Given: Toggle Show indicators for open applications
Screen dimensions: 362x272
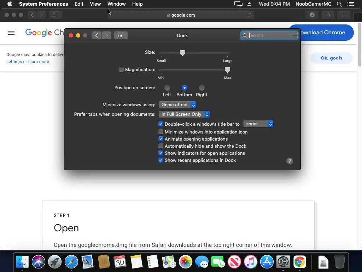Looking at the screenshot, I should pyautogui.click(x=161, y=153).
